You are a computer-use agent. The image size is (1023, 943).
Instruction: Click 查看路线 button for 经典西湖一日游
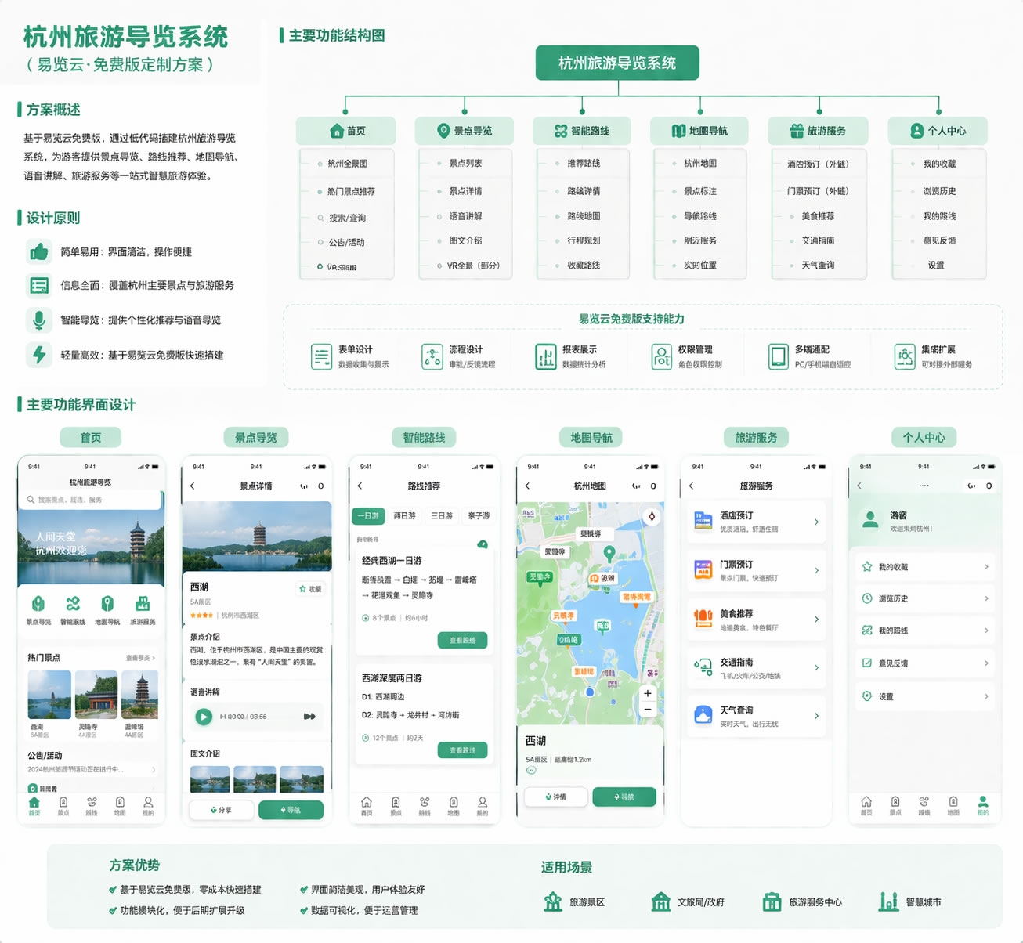(462, 641)
